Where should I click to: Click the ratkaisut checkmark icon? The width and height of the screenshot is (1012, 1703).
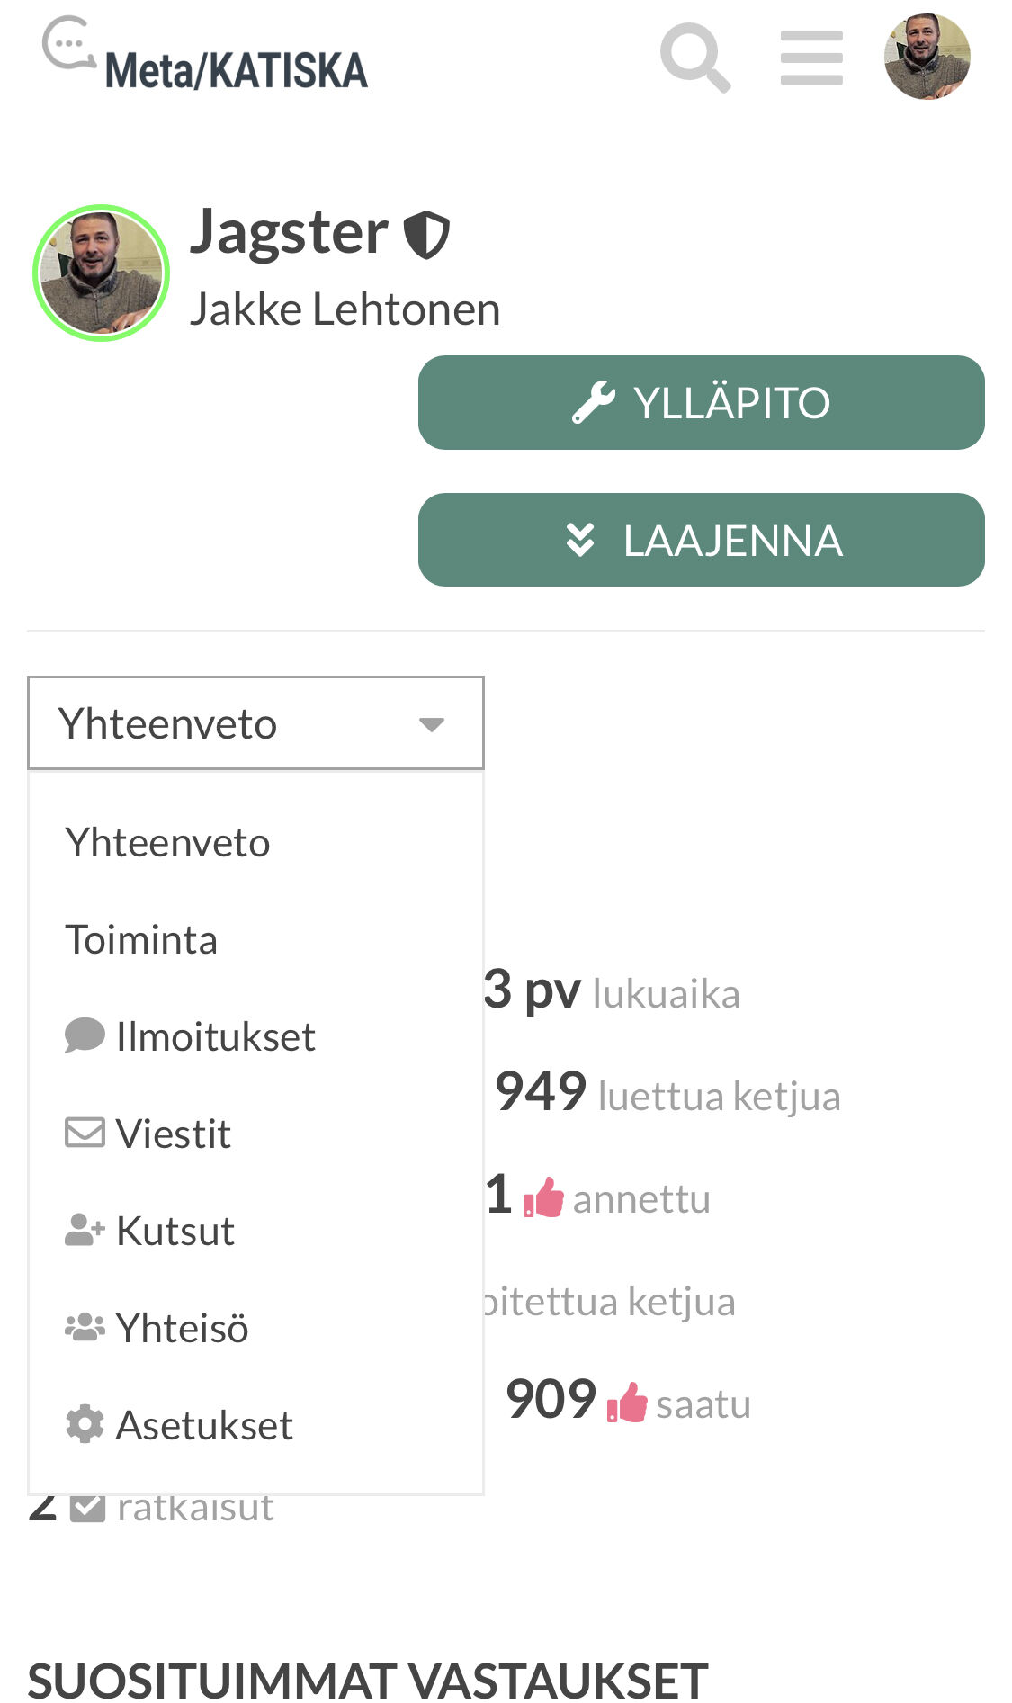(x=87, y=1508)
